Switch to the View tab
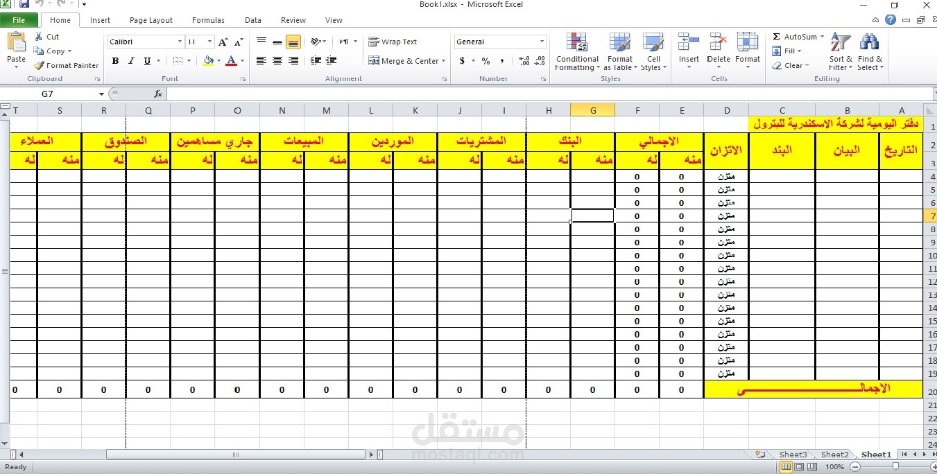The height and width of the screenshot is (474, 937). [x=334, y=20]
